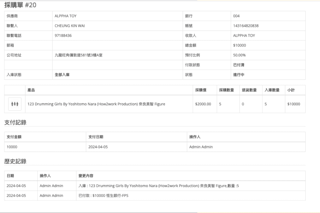Click the payment date 2024-04-05 cell
Image resolution: width=320 pixels, height=213 pixels.
pos(98,147)
